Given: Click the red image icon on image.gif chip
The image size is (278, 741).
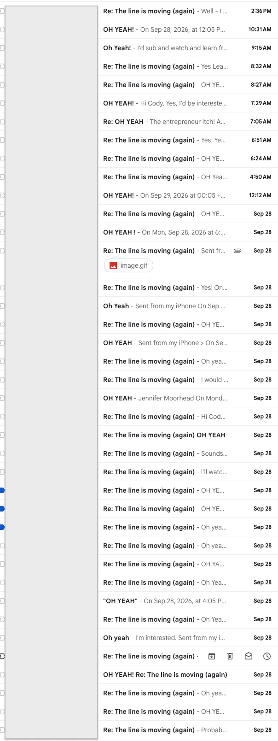Looking at the screenshot, I should (113, 265).
